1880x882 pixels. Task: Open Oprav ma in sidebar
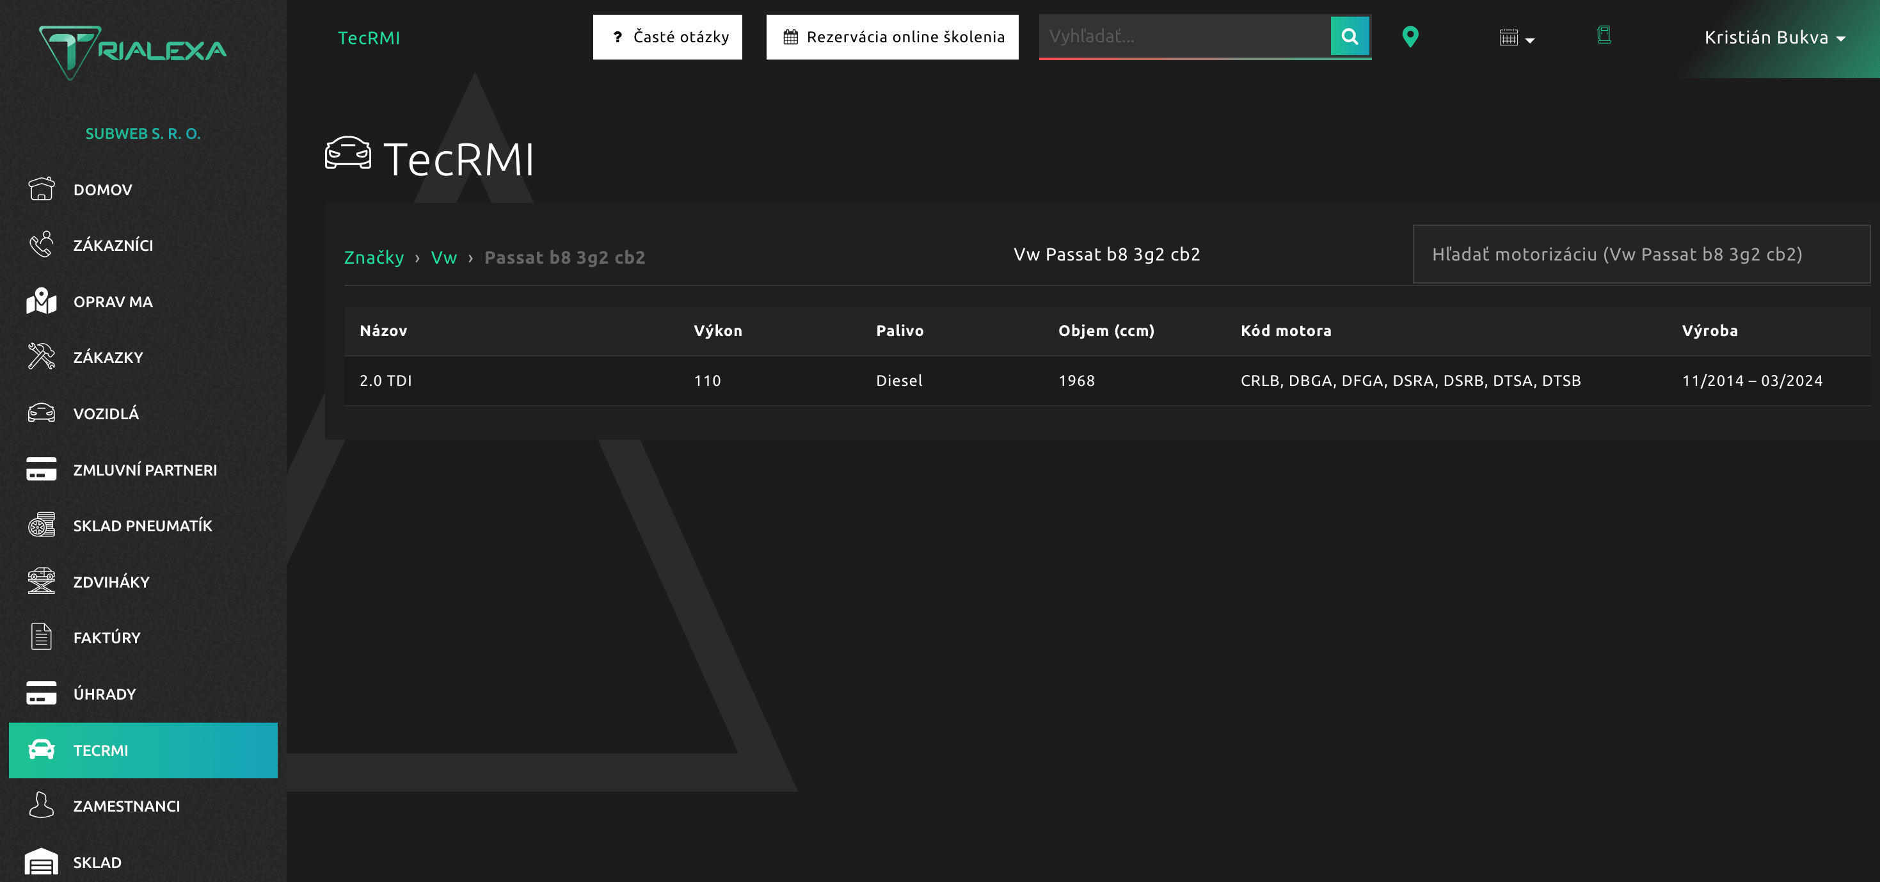(x=143, y=301)
